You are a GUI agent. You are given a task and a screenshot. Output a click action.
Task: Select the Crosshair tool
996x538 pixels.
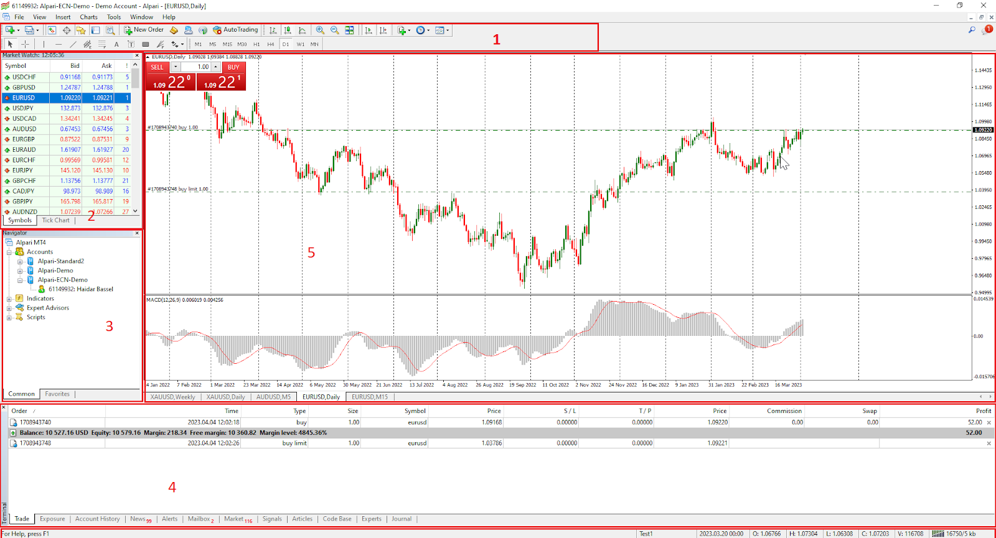coord(25,44)
